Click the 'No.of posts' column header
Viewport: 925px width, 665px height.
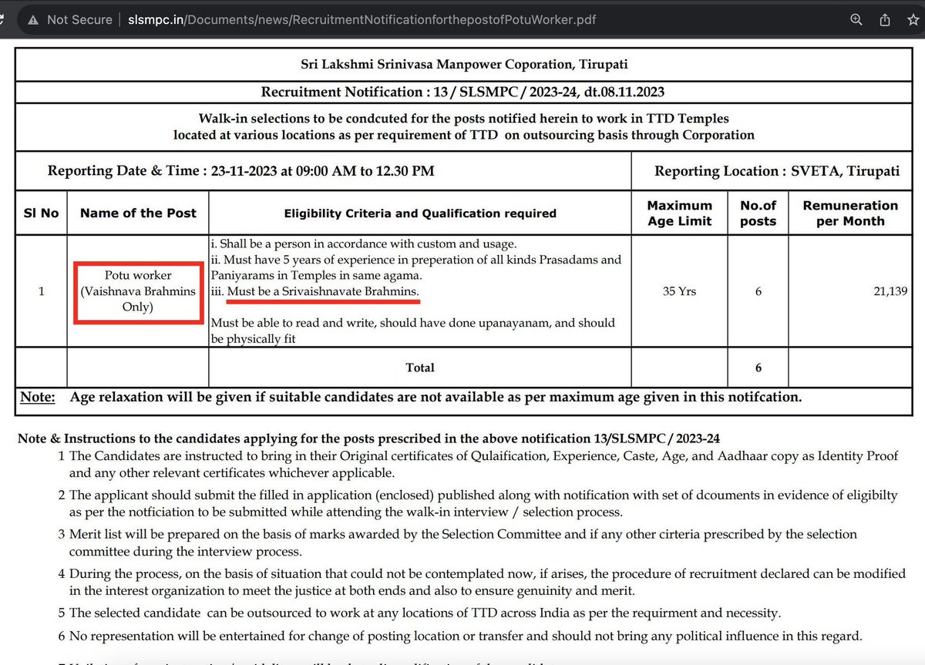(x=758, y=213)
